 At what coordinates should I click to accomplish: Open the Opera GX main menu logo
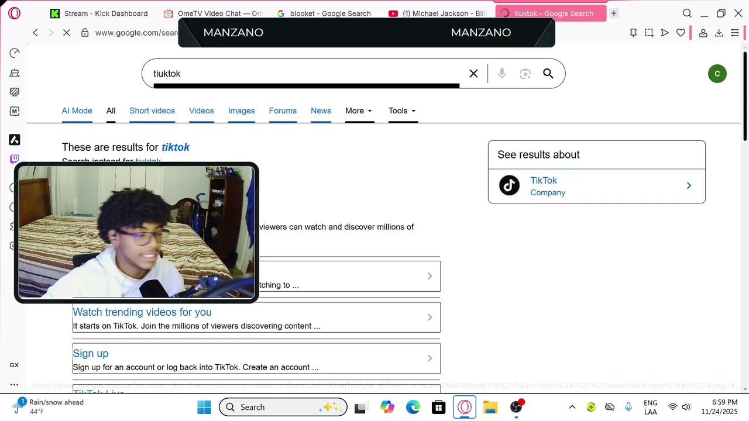pos(15,13)
